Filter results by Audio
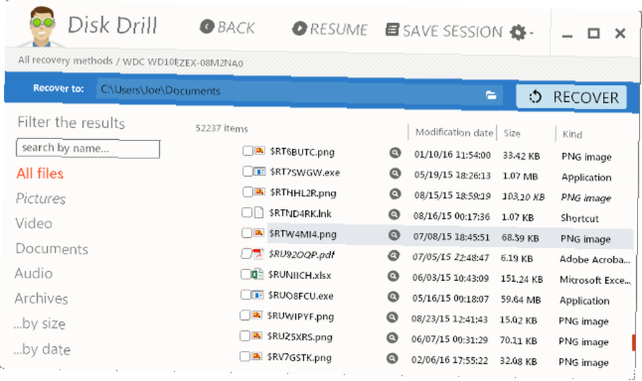 click(33, 273)
